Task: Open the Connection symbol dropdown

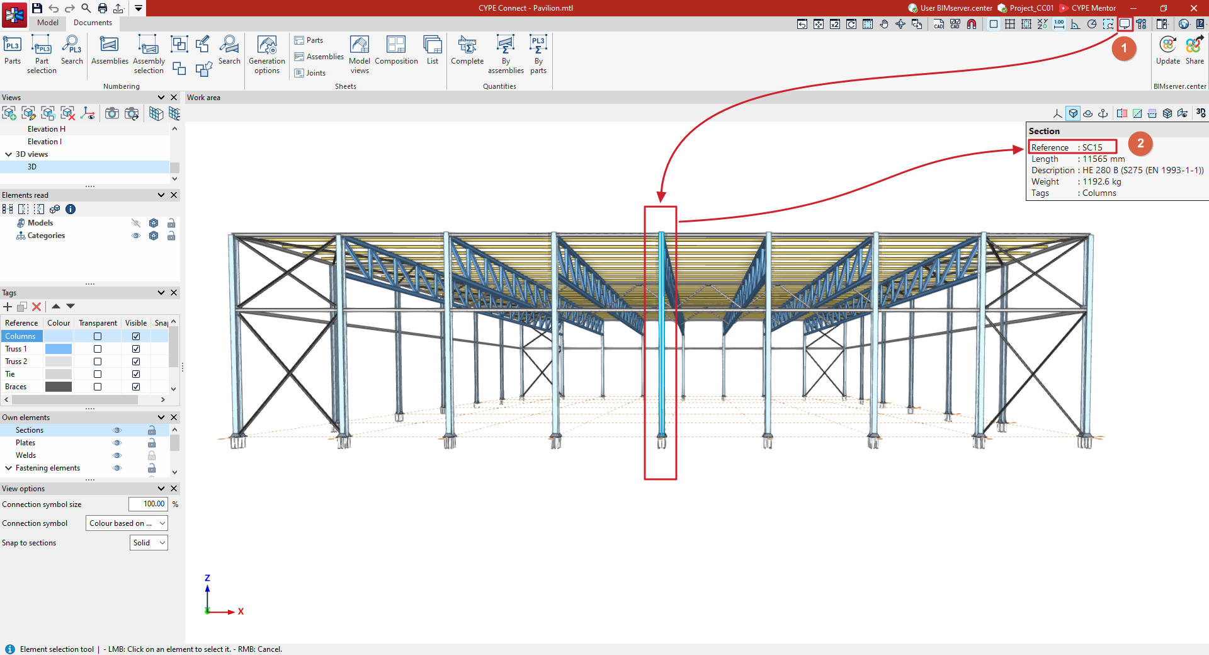Action: tap(127, 523)
